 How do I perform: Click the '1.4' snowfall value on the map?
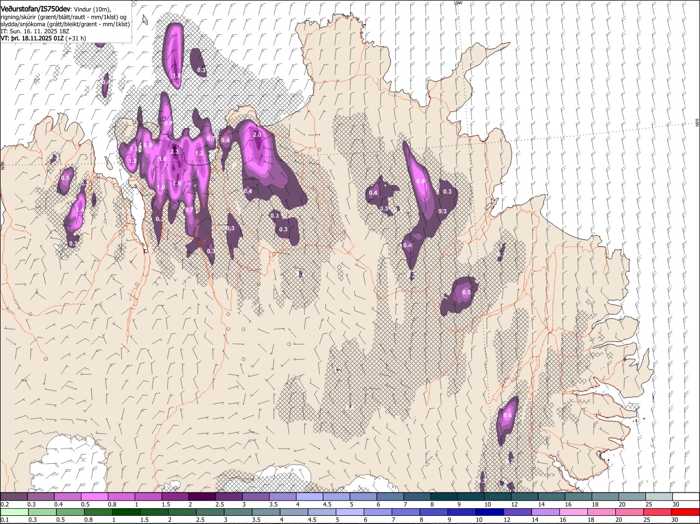tap(80, 209)
